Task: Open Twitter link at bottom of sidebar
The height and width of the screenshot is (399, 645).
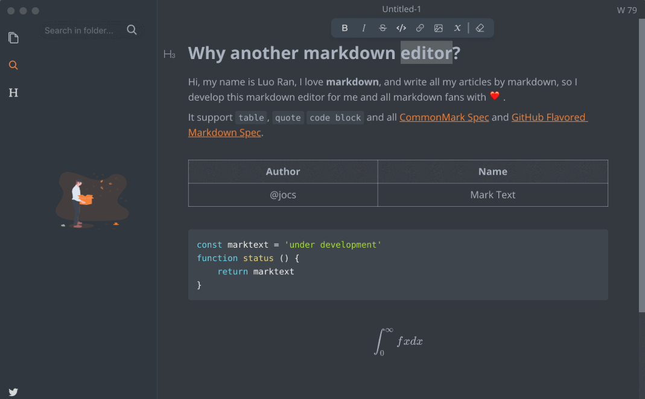Action: pyautogui.click(x=13, y=392)
